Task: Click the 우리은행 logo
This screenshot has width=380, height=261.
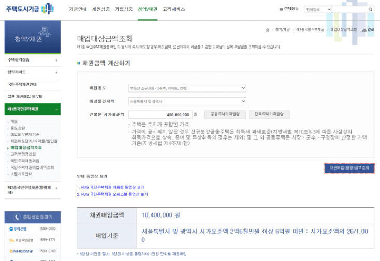Action: 18,229
